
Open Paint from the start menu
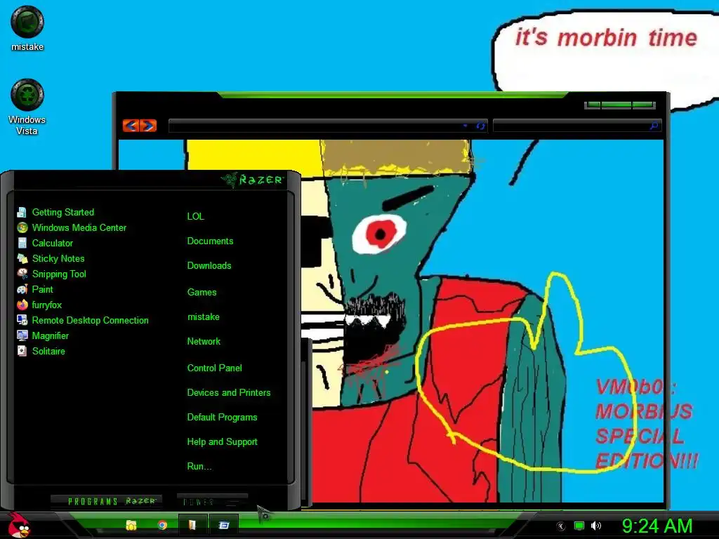pos(43,289)
